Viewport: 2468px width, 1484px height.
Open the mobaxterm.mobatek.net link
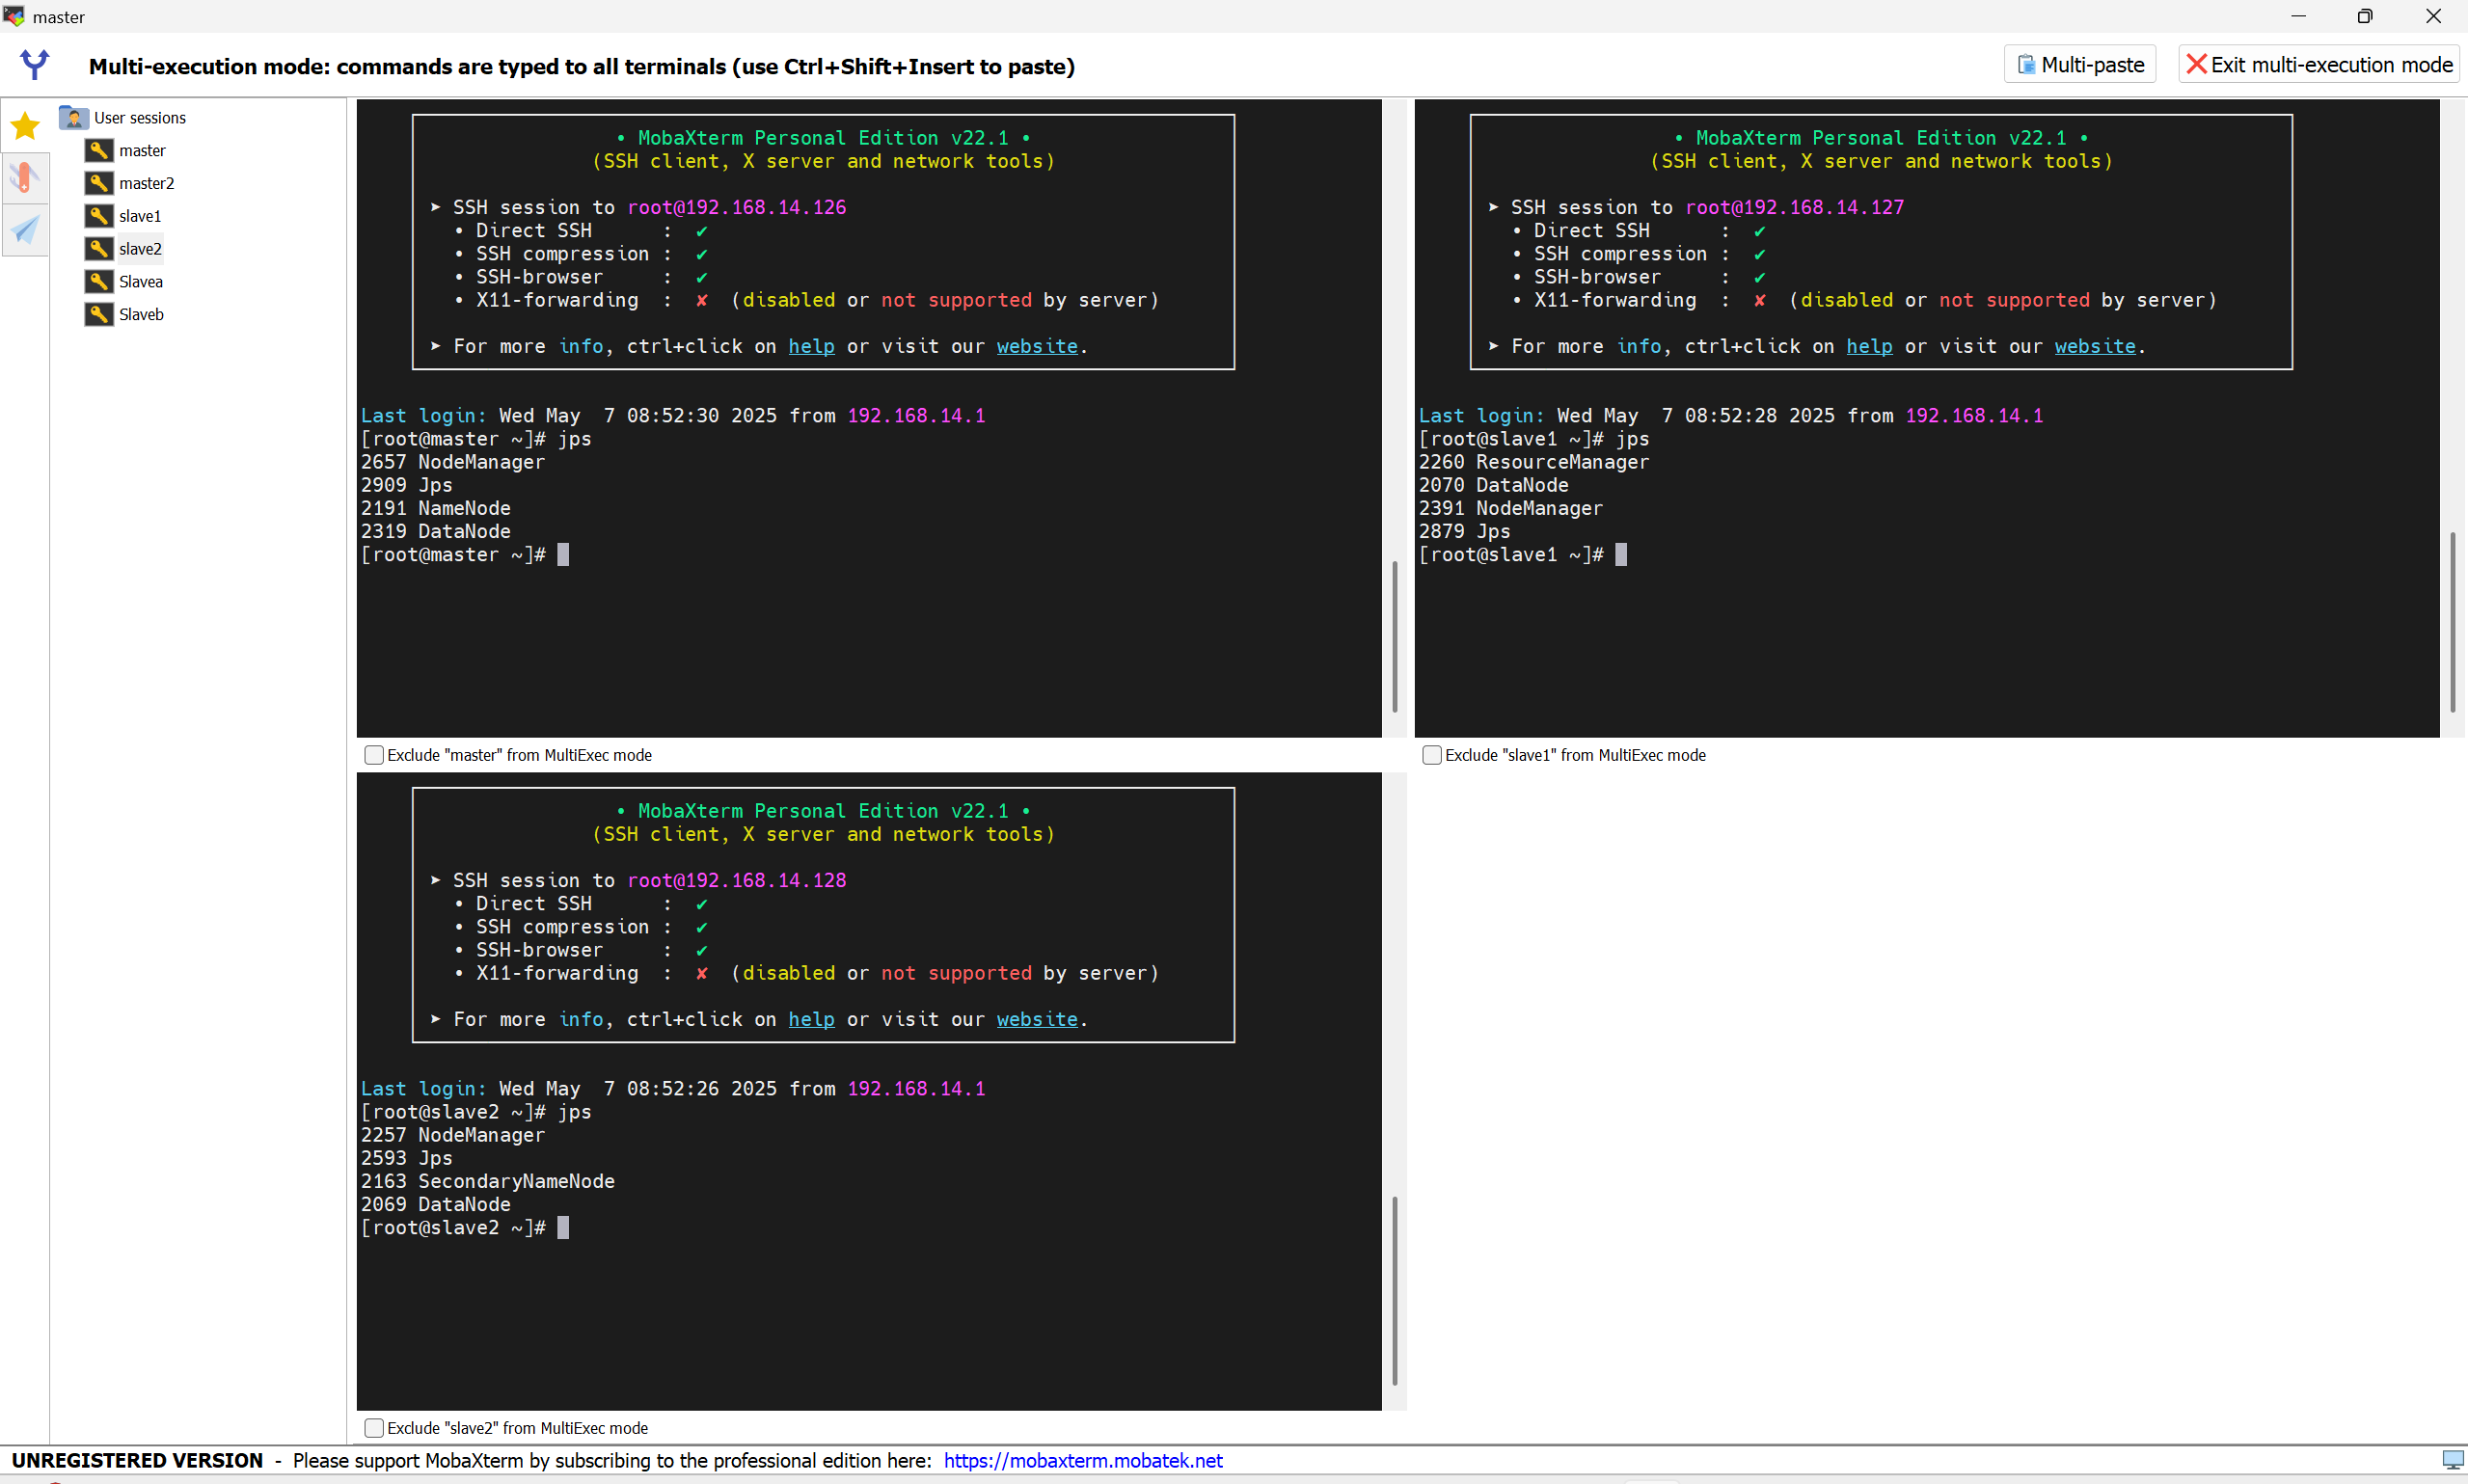pyautogui.click(x=1082, y=1460)
